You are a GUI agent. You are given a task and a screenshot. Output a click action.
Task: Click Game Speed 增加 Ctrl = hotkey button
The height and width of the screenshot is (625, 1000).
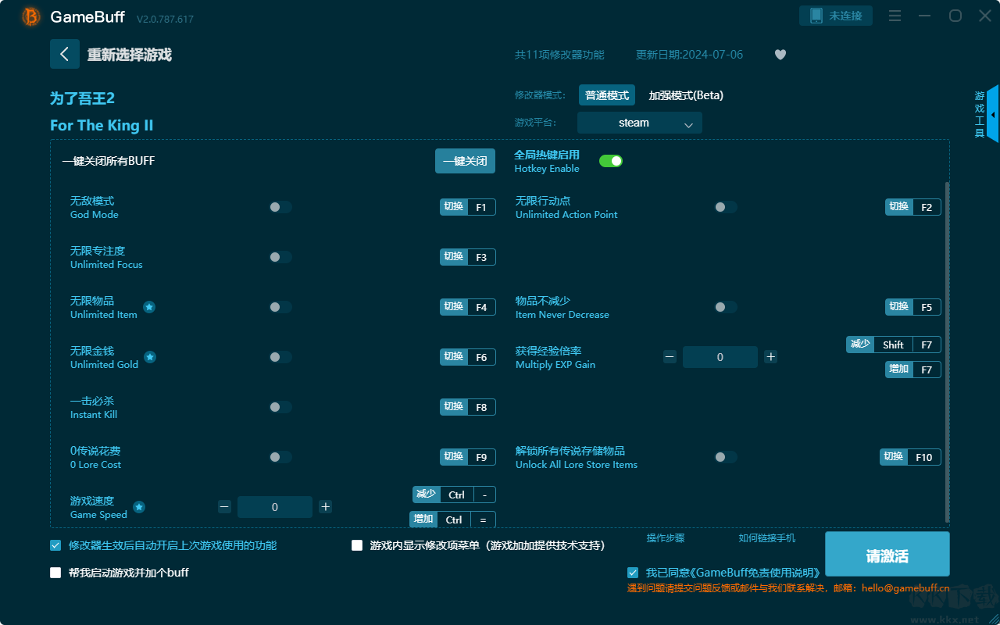tap(453, 520)
